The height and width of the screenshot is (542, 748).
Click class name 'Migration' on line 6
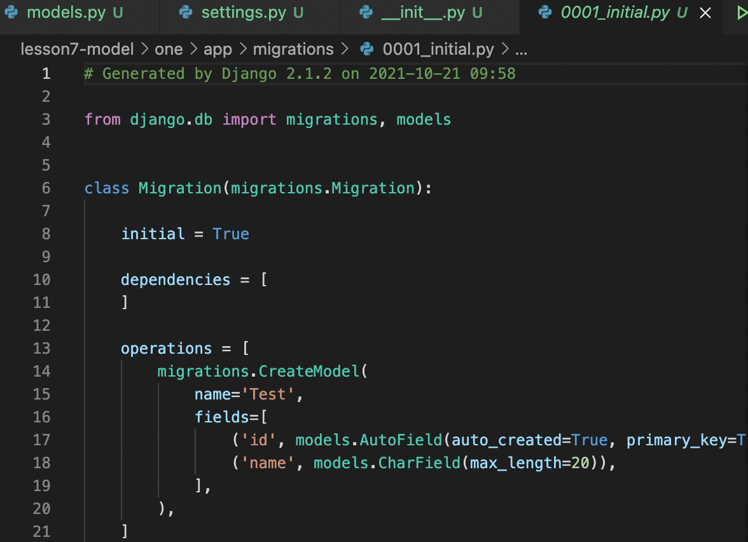click(x=181, y=188)
